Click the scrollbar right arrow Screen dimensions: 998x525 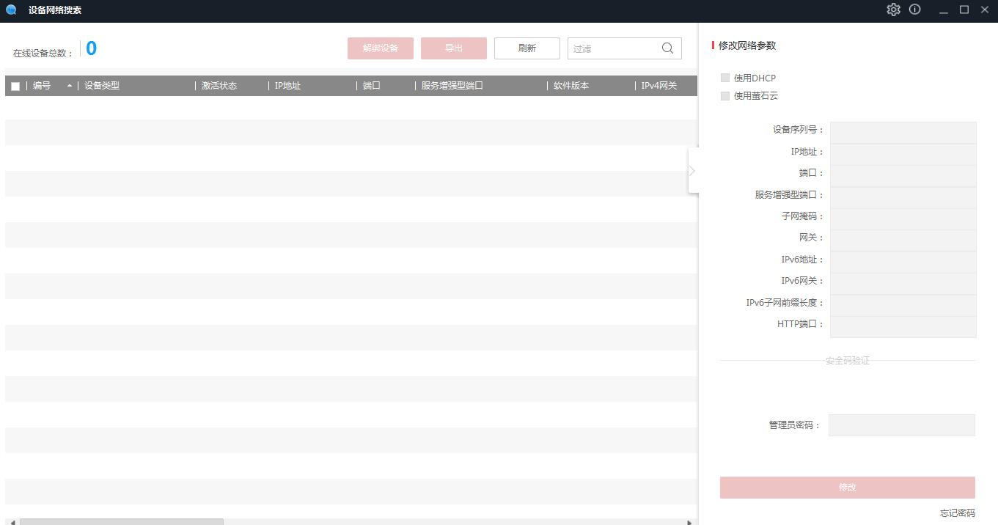pos(689,522)
